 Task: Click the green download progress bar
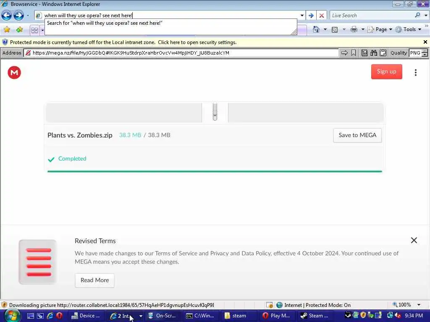[215, 171]
